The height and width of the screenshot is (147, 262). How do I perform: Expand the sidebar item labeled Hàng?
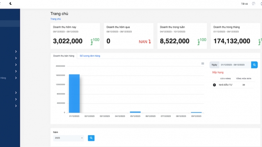tap(9, 78)
